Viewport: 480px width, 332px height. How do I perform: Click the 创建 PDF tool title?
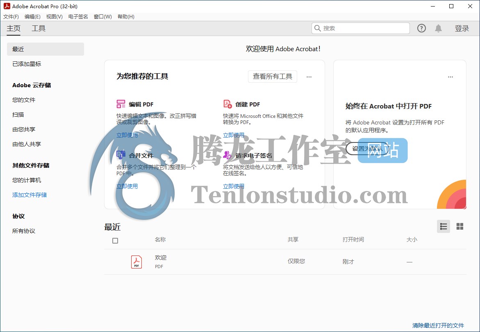[248, 104]
